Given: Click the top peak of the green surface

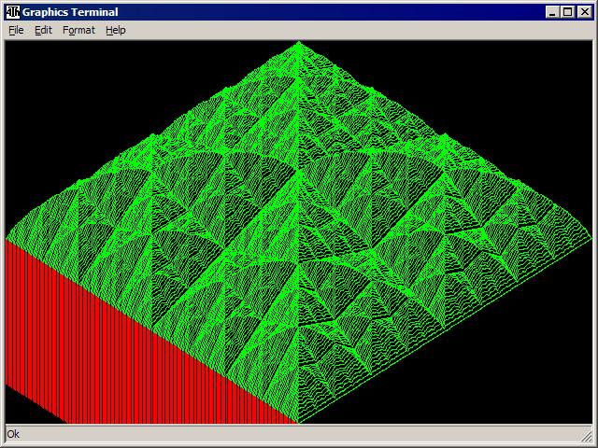Looking at the screenshot, I should click(298, 43).
